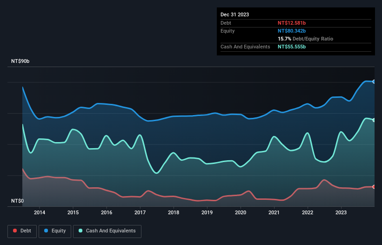The height and width of the screenshot is (245, 382).
Task: Click the 2014 x-axis label
Action: (x=40, y=212)
